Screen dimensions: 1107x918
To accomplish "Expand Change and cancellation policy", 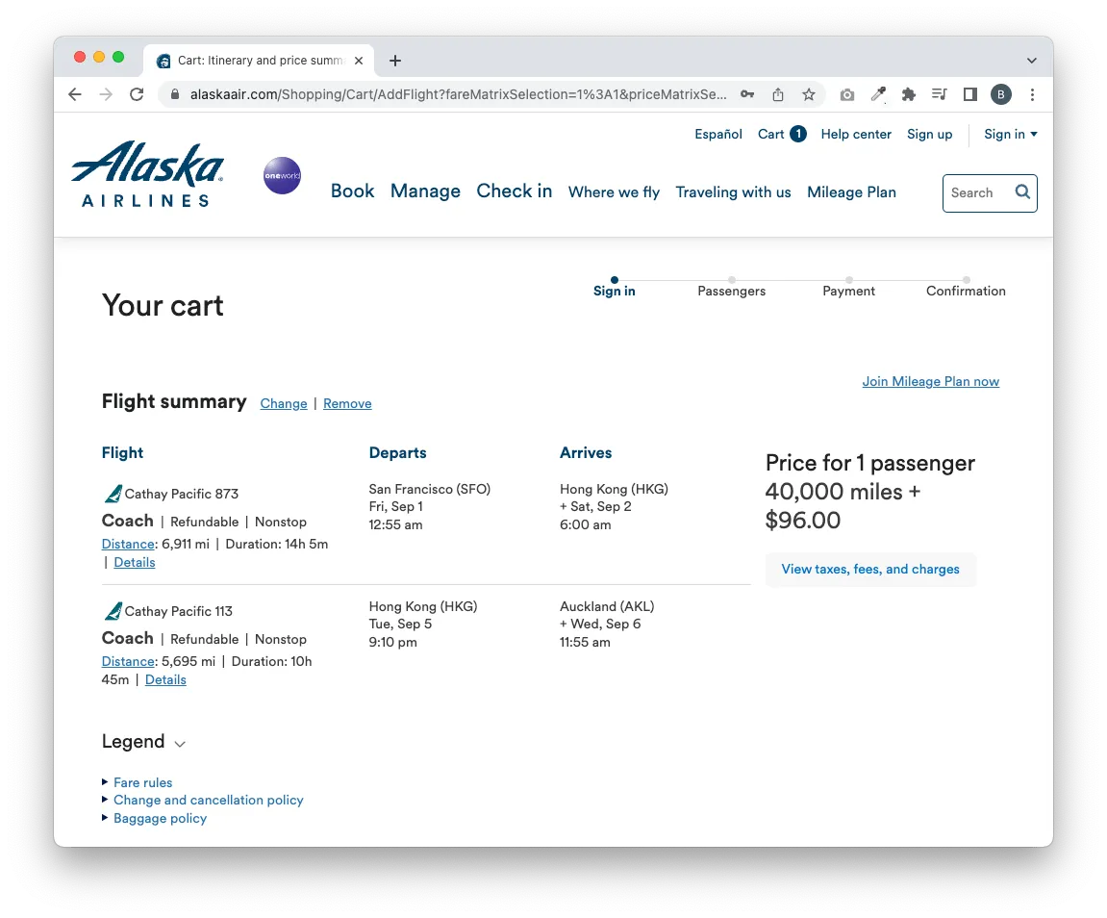I will [x=209, y=800].
